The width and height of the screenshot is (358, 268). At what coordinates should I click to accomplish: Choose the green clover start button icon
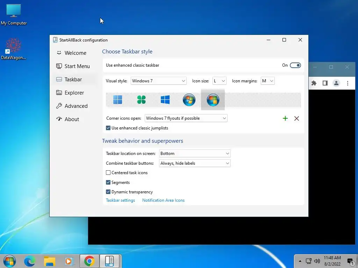(x=141, y=99)
